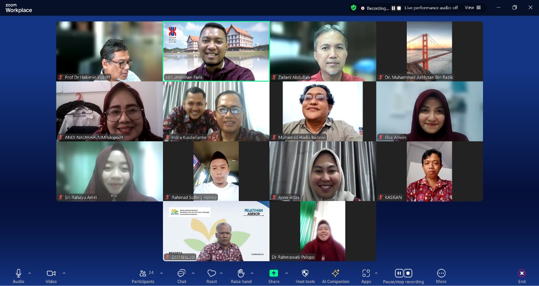Click the green encryption shield icon

tap(354, 8)
